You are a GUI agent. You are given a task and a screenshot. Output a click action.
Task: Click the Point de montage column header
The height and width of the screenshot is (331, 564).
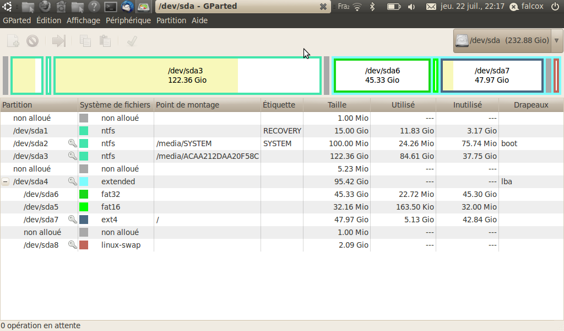[x=207, y=105]
